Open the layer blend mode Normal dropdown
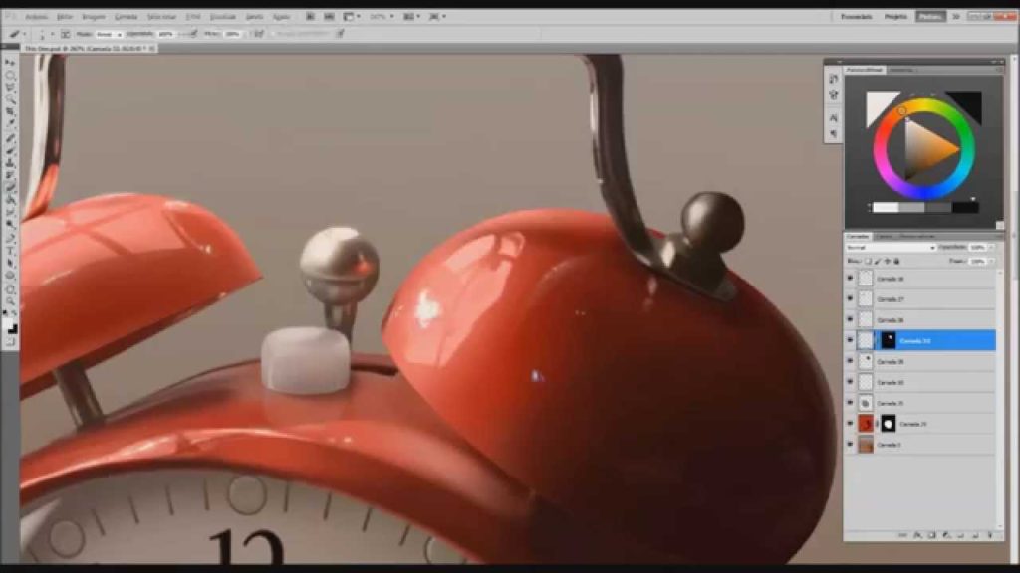The width and height of the screenshot is (1020, 573). 892,247
